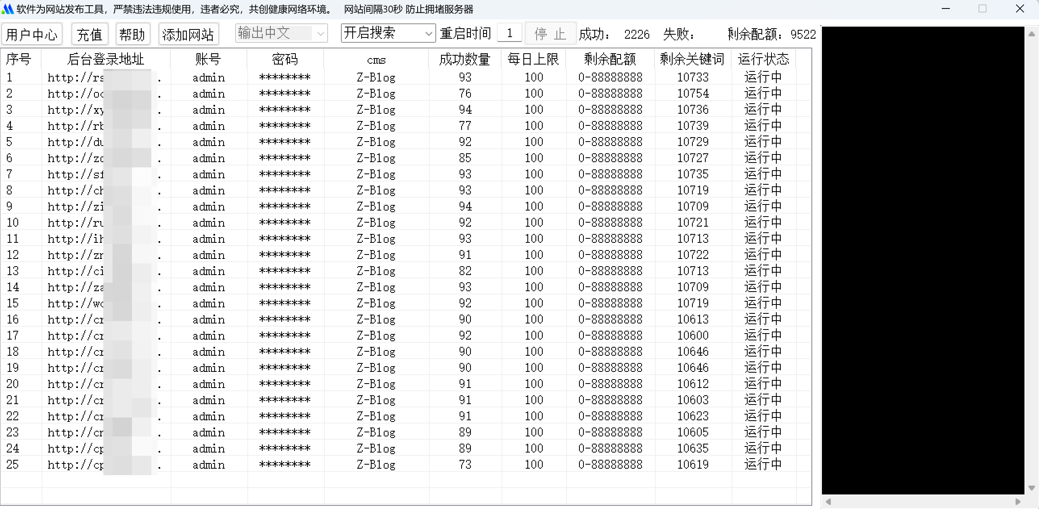This screenshot has width=1039, height=509.
Task: Click the scroll left arrow under log panel
Action: coord(828,502)
